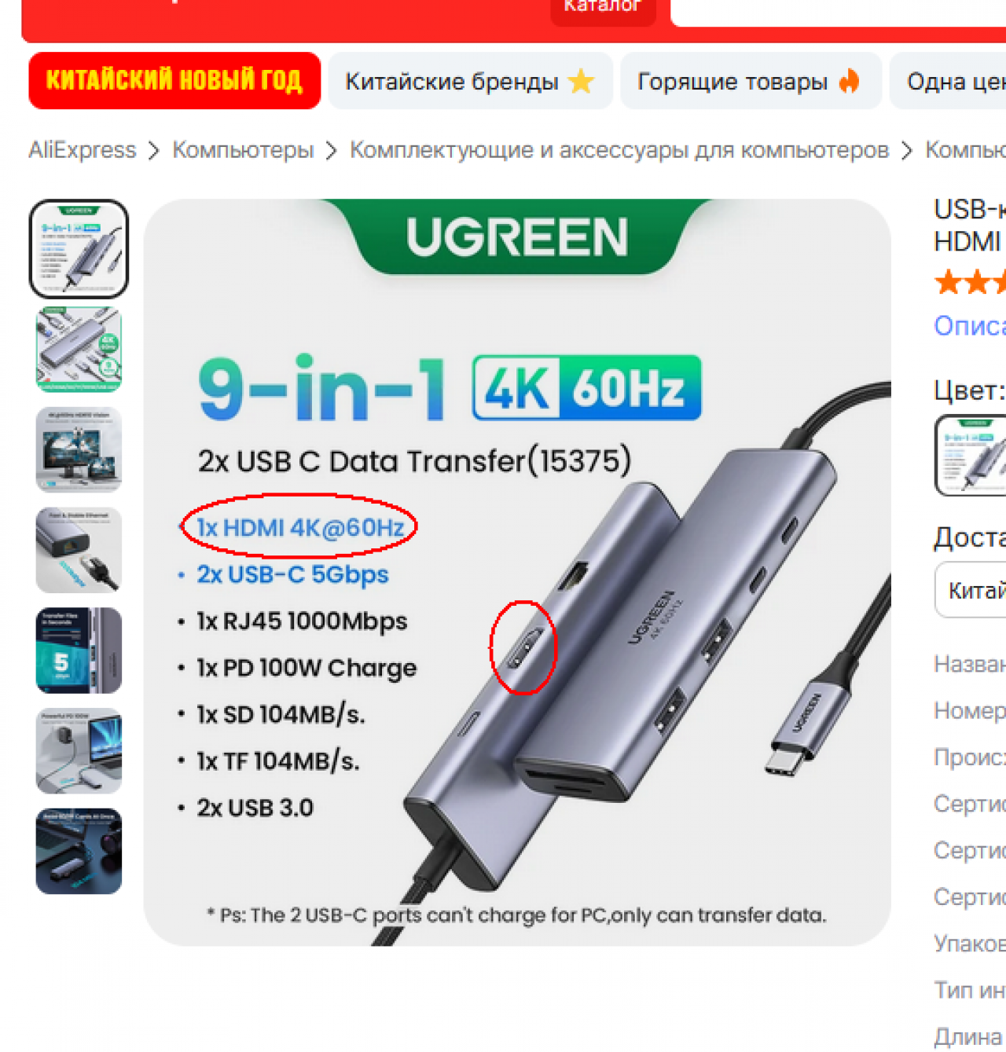Select the first 9-in-1 product thumbnail
The width and height of the screenshot is (1006, 1052).
(79, 248)
